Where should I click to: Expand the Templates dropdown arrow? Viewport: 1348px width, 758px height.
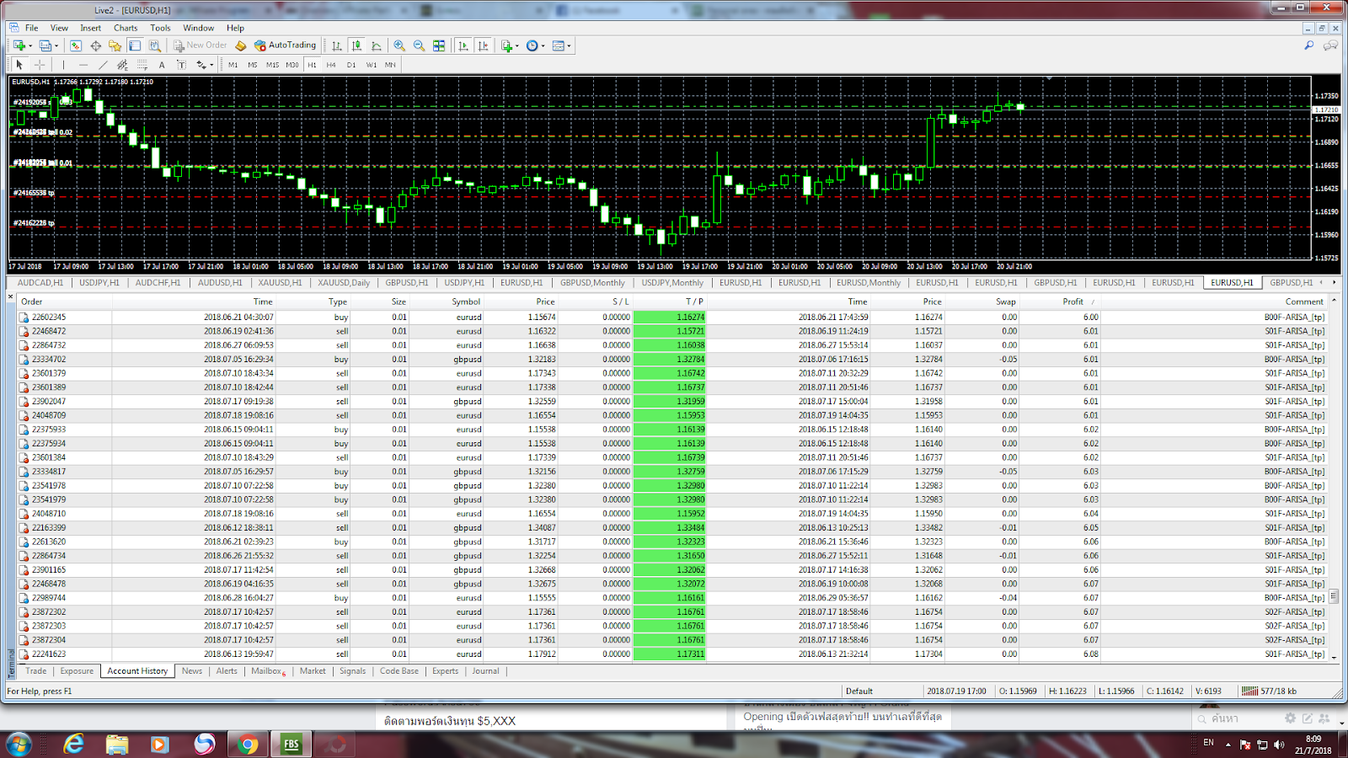pos(570,46)
